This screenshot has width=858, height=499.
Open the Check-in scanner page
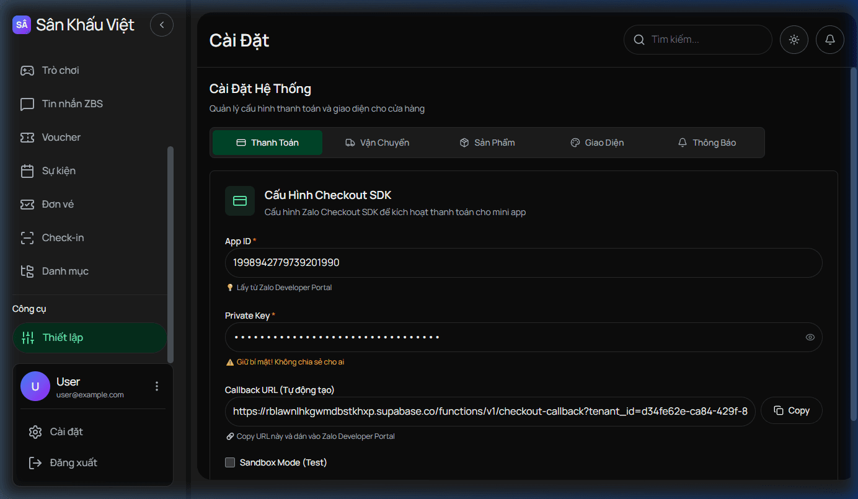[x=63, y=238]
